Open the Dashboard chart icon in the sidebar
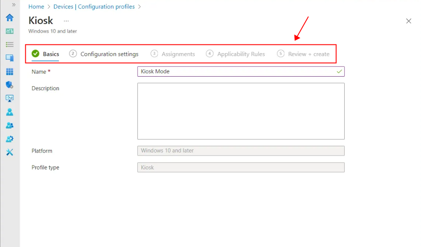421x247 pixels. (10, 31)
